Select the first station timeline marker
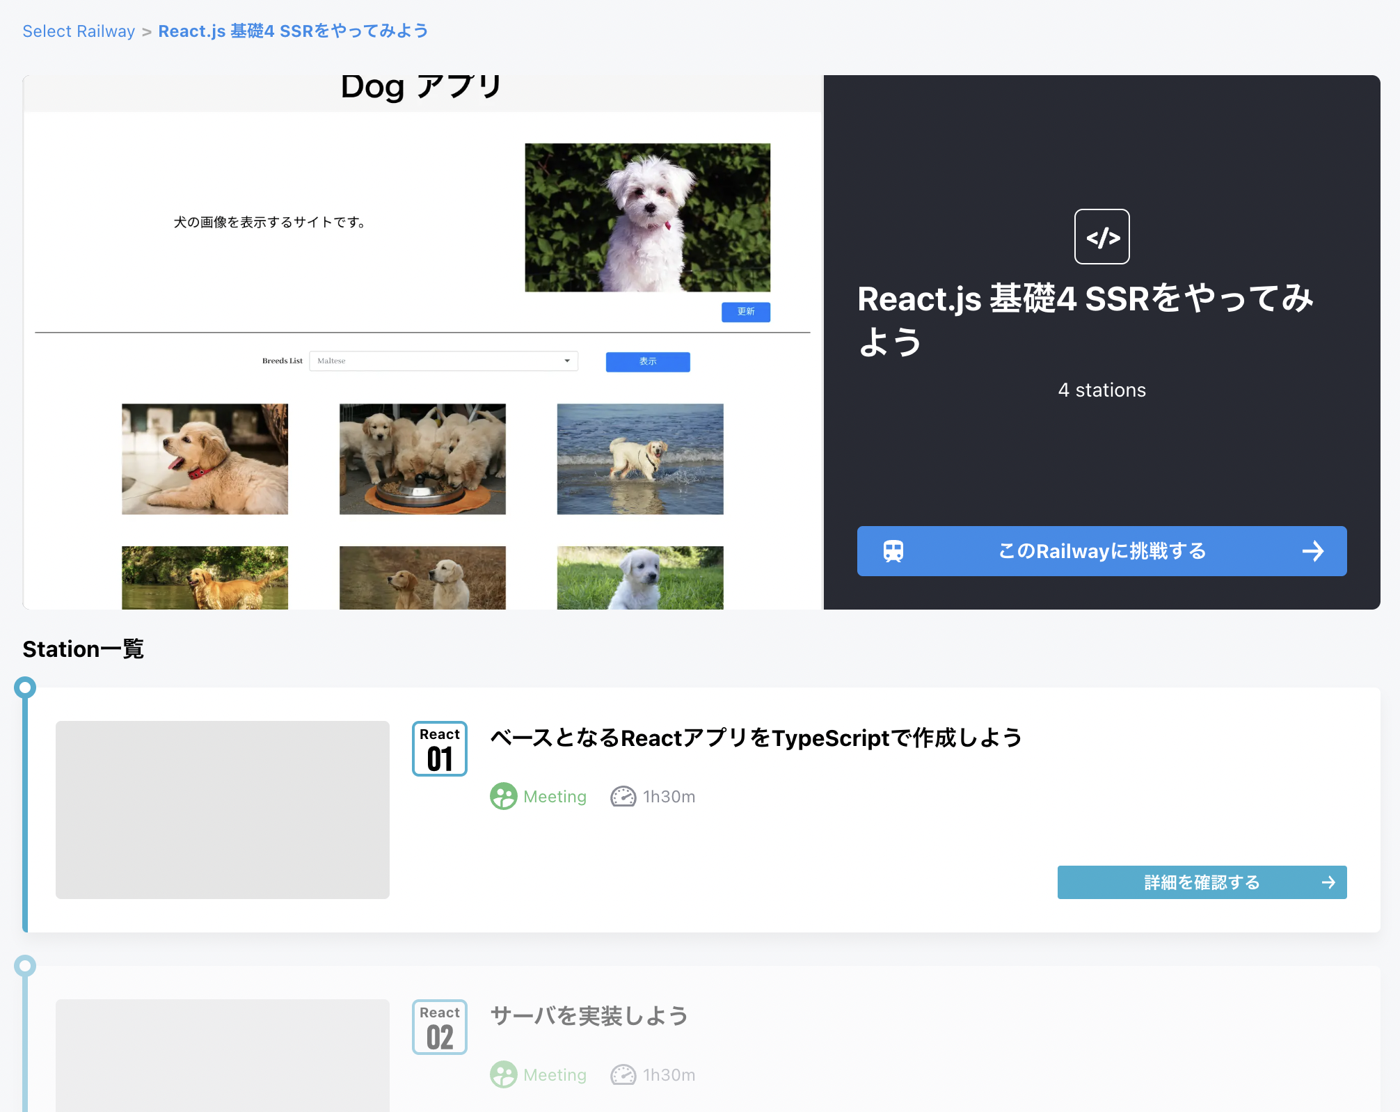Image resolution: width=1400 pixels, height=1112 pixels. click(25, 688)
